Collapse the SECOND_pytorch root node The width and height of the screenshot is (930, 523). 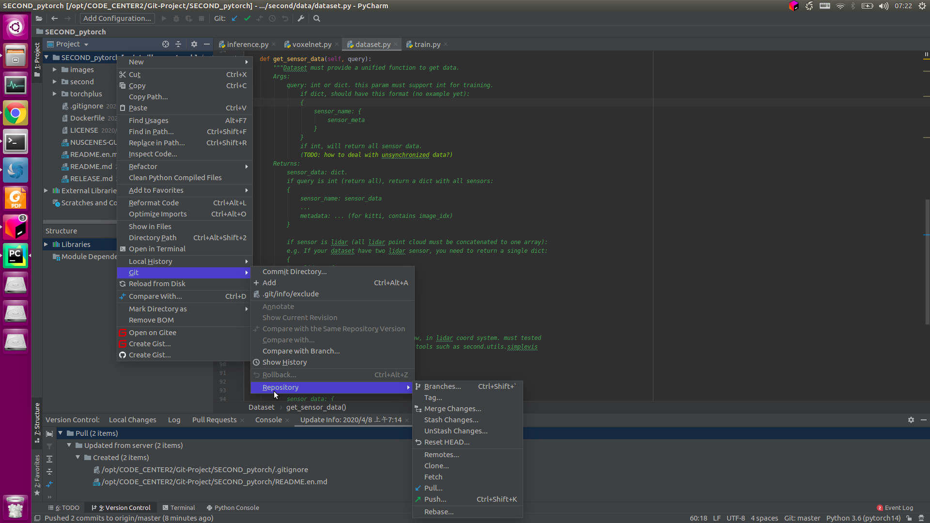[x=46, y=58]
